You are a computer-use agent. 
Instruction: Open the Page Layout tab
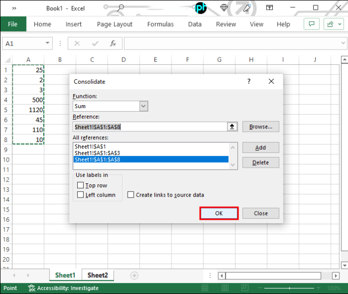pos(114,24)
